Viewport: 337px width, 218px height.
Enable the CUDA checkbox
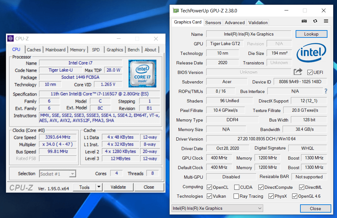coord(236,187)
